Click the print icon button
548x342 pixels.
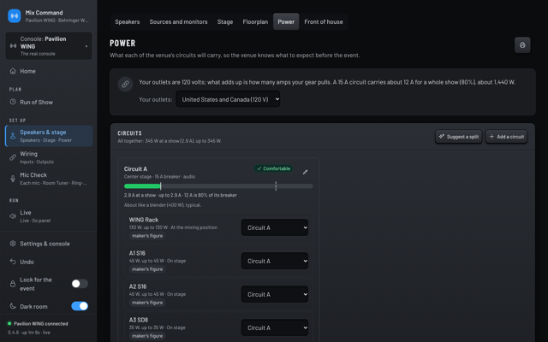(x=522, y=45)
